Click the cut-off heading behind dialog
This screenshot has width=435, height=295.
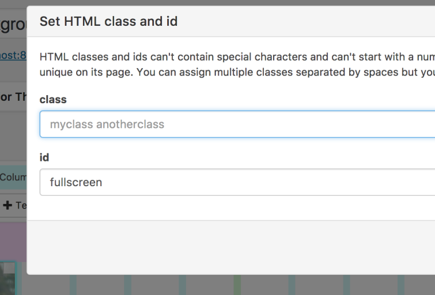13,25
